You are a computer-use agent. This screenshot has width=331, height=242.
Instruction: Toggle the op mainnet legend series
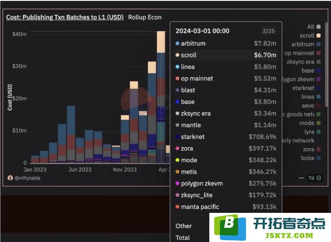click(302, 53)
